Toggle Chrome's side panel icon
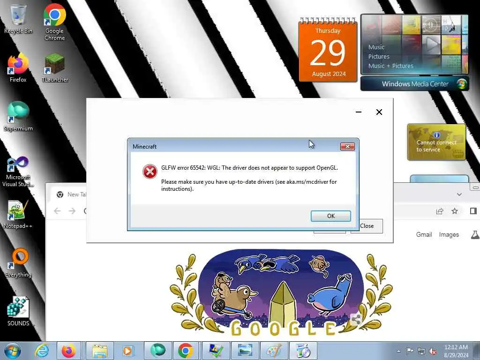The height and width of the screenshot is (360, 480). (473, 211)
